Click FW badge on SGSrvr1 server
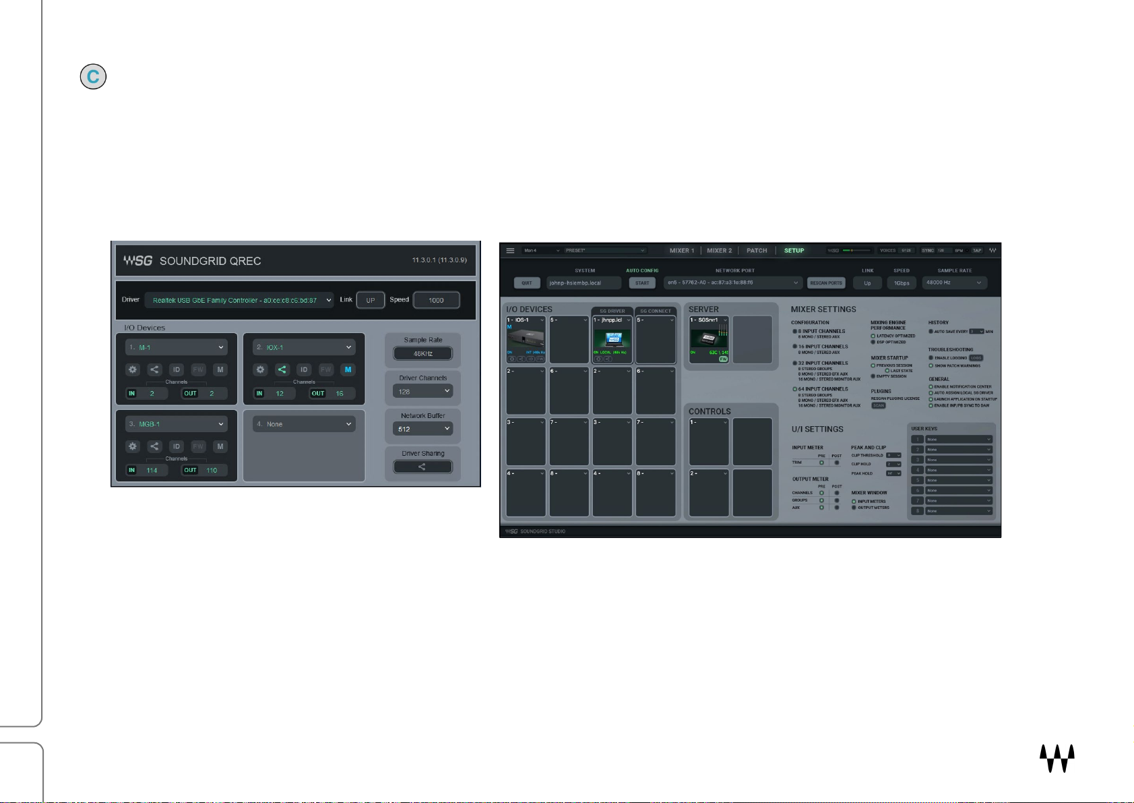Image resolution: width=1134 pixels, height=803 pixels. tap(723, 359)
